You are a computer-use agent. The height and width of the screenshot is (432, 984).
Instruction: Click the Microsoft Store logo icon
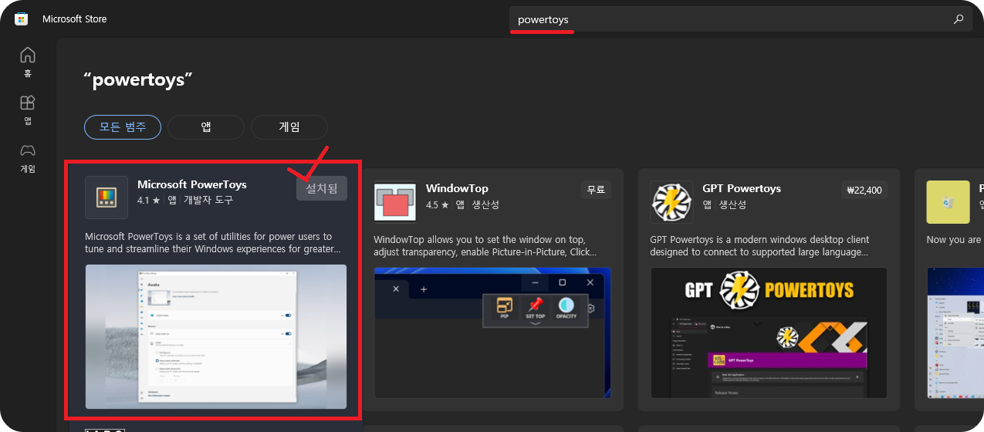click(22, 19)
